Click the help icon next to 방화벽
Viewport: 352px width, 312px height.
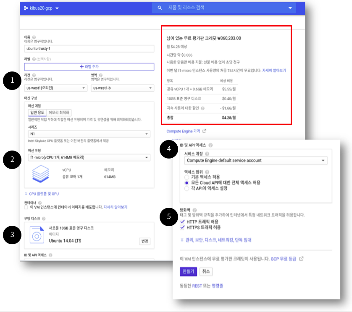(194, 210)
